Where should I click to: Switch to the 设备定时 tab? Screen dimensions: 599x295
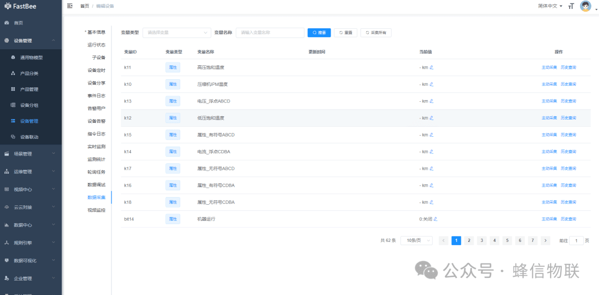97,70
